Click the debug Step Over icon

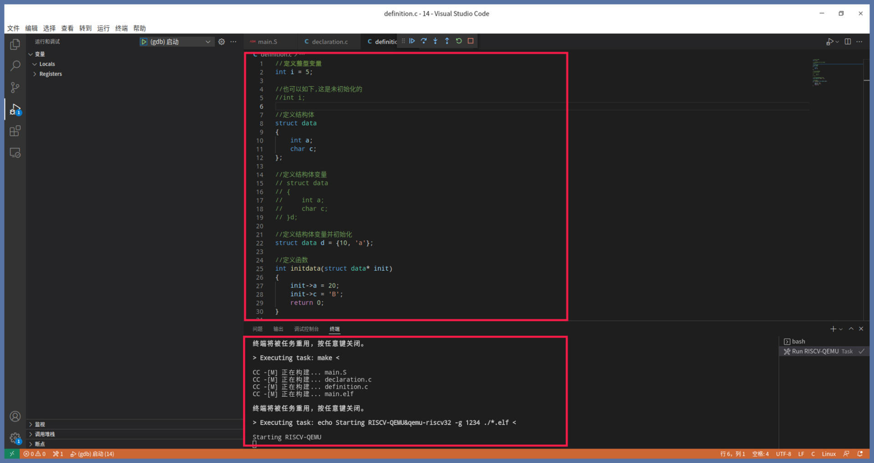424,41
